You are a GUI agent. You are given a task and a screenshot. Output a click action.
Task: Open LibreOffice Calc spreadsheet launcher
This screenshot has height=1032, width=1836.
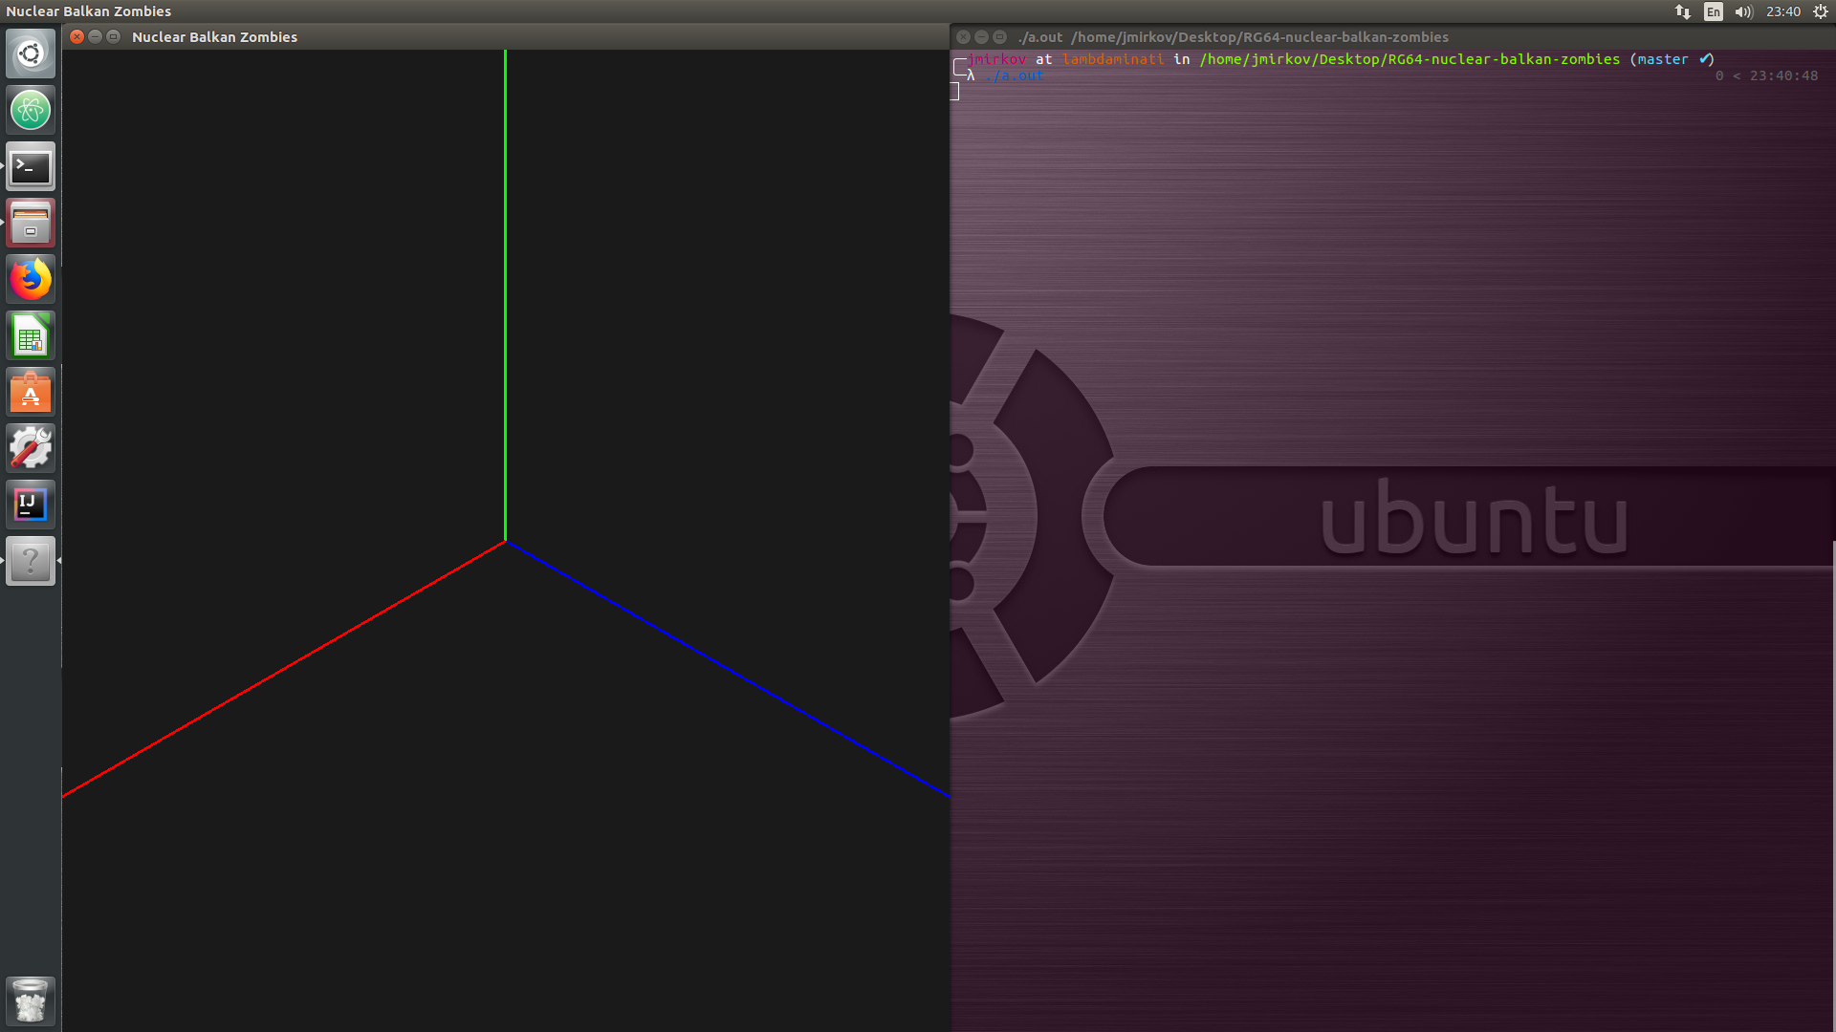[x=31, y=336]
